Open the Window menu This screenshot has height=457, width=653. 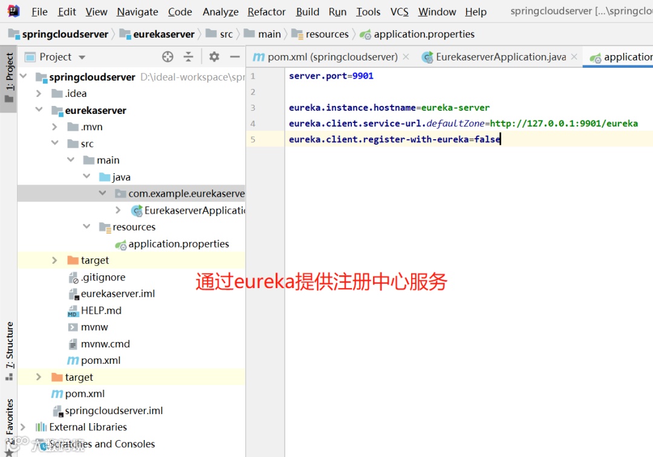pos(437,12)
